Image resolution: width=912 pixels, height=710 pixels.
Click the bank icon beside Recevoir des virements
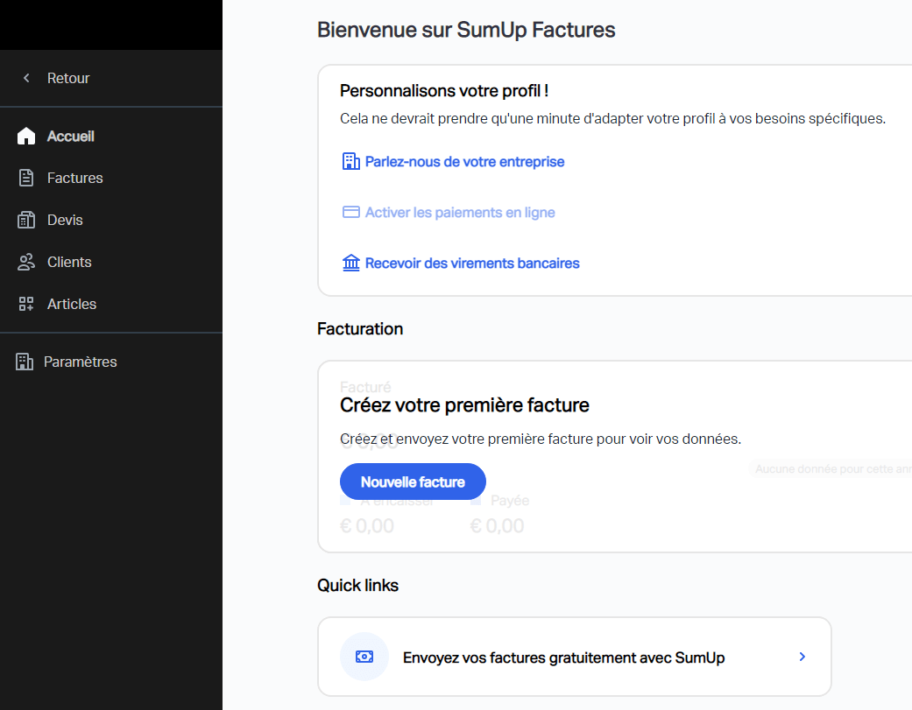click(x=350, y=263)
